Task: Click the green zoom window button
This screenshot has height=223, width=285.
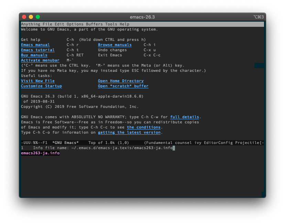Action: pos(38,17)
